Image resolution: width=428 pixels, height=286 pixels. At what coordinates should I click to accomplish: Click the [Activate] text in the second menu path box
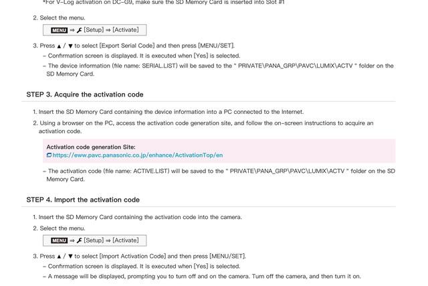click(x=126, y=240)
